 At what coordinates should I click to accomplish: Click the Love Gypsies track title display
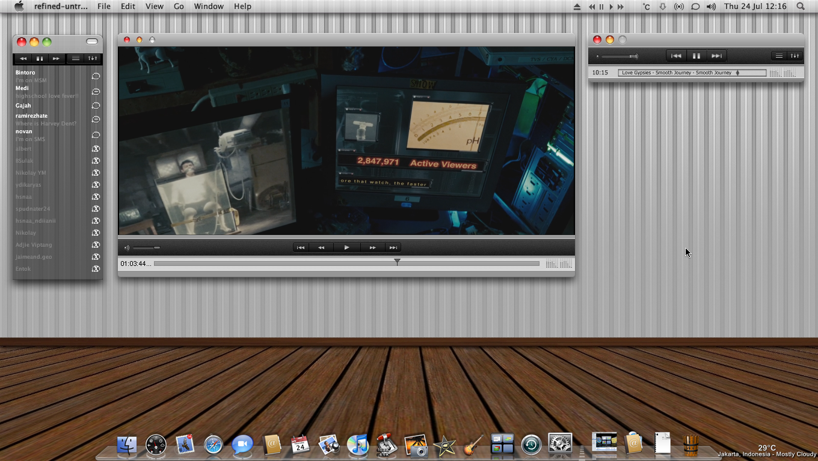pos(692,73)
